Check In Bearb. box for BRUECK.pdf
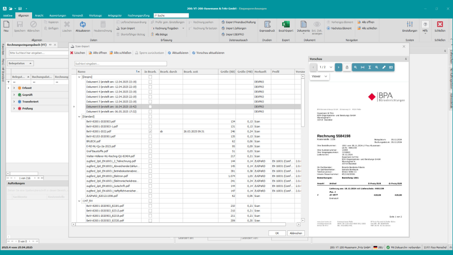Viewport: 453px width, 255px height. coord(150,141)
